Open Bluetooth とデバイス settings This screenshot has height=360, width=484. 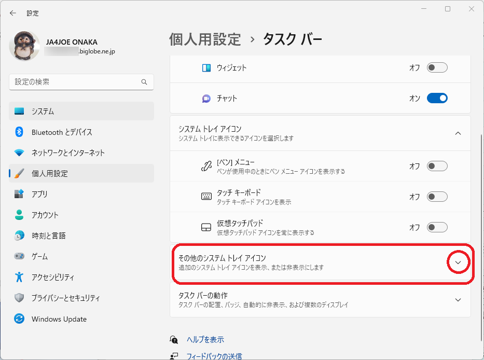81,132
